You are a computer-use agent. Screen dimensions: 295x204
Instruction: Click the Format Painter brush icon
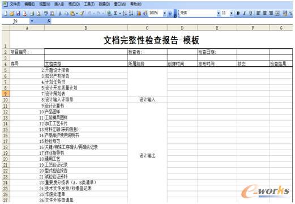(x=82, y=14)
